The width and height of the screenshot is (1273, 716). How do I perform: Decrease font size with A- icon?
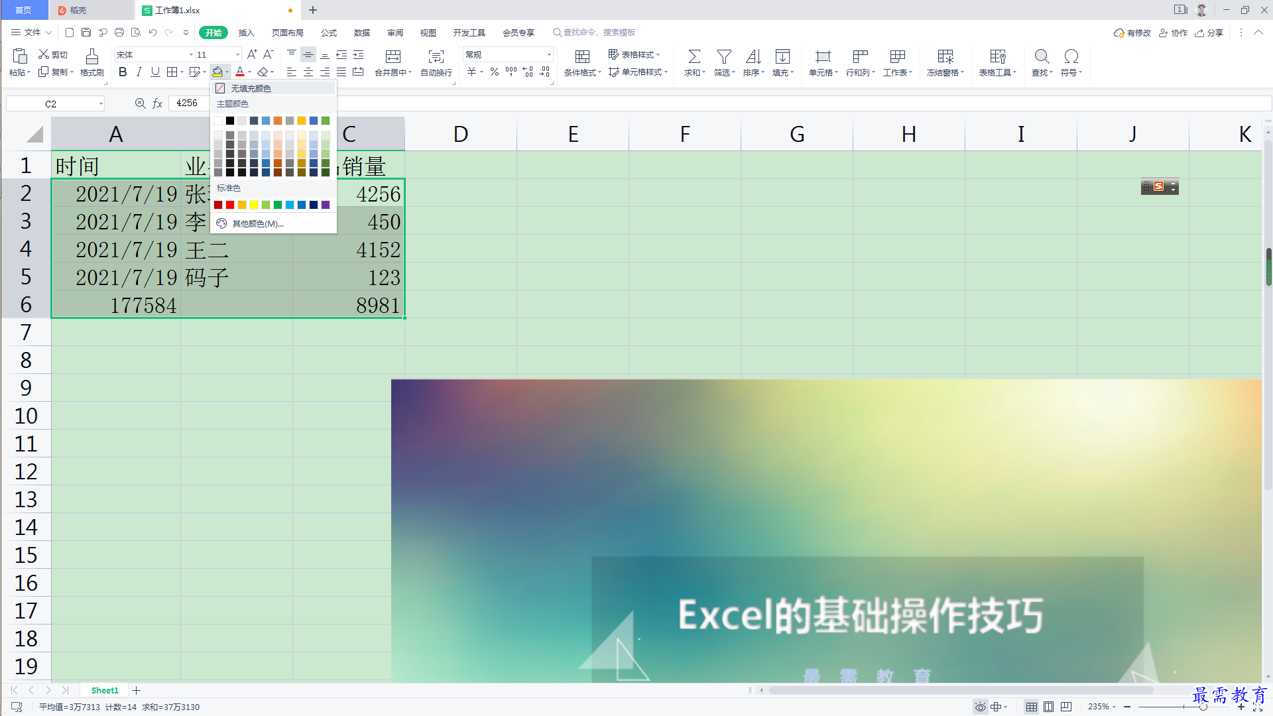(x=269, y=54)
